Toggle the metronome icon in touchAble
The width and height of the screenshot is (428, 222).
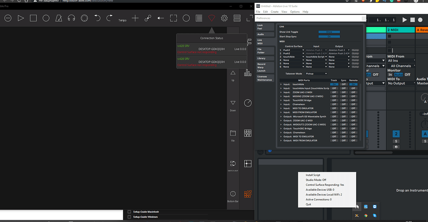point(59,18)
